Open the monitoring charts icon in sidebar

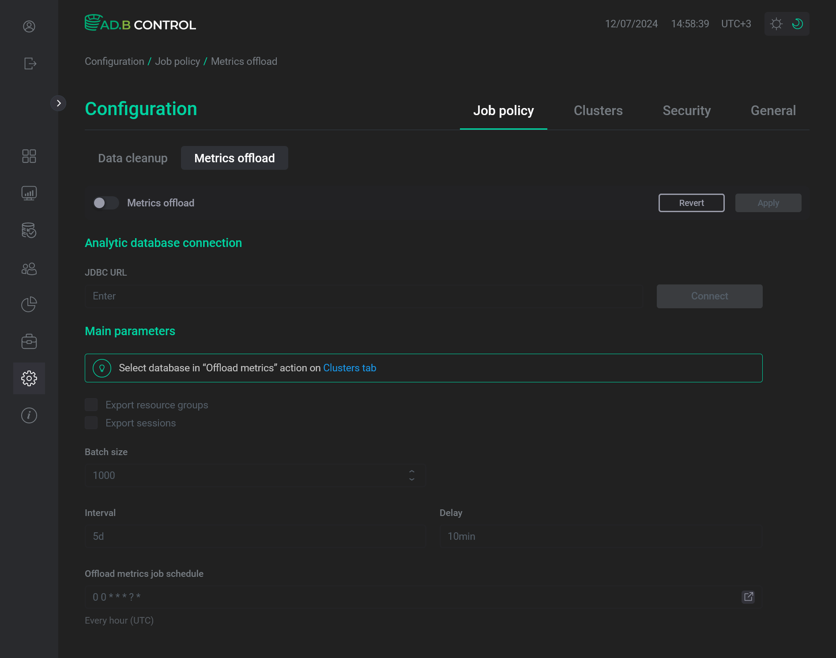pos(29,193)
